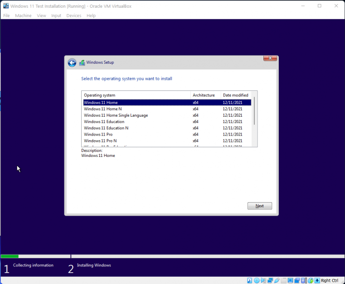Click the Next button
This screenshot has width=345, height=284.
pos(260,206)
